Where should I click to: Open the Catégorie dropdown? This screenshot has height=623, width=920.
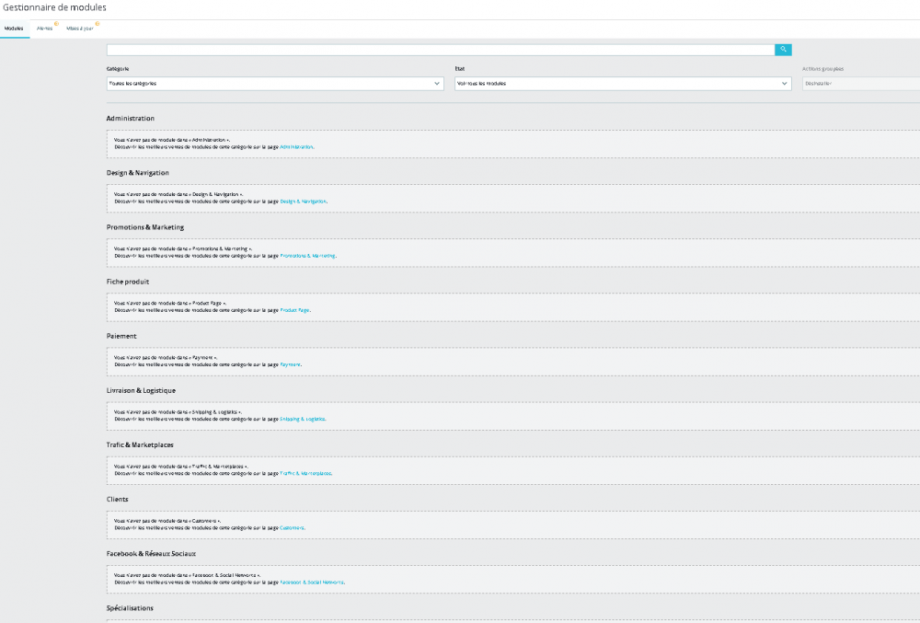click(x=275, y=84)
